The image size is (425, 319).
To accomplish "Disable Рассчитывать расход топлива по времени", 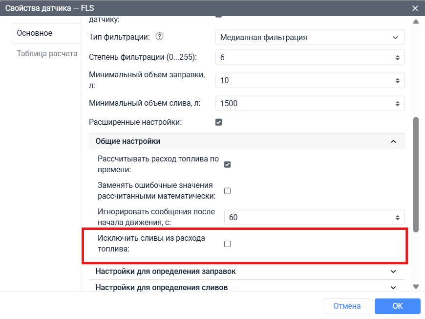I will click(x=227, y=164).
